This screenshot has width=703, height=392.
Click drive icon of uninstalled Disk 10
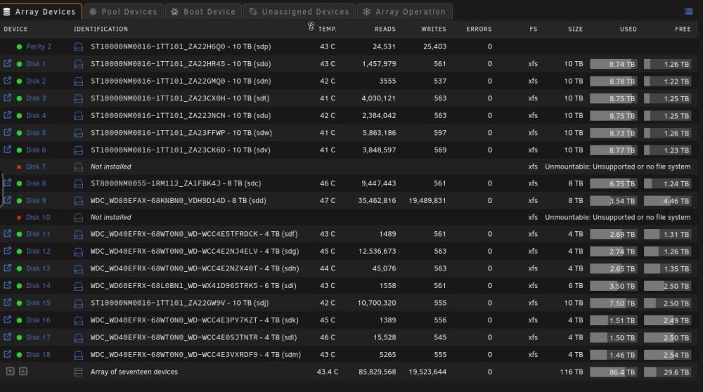[78, 218]
